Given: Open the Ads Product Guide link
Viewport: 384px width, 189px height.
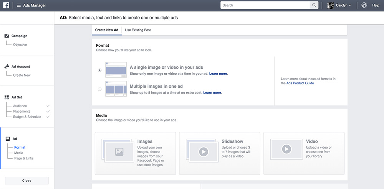Looking at the screenshot, I should 300,83.
